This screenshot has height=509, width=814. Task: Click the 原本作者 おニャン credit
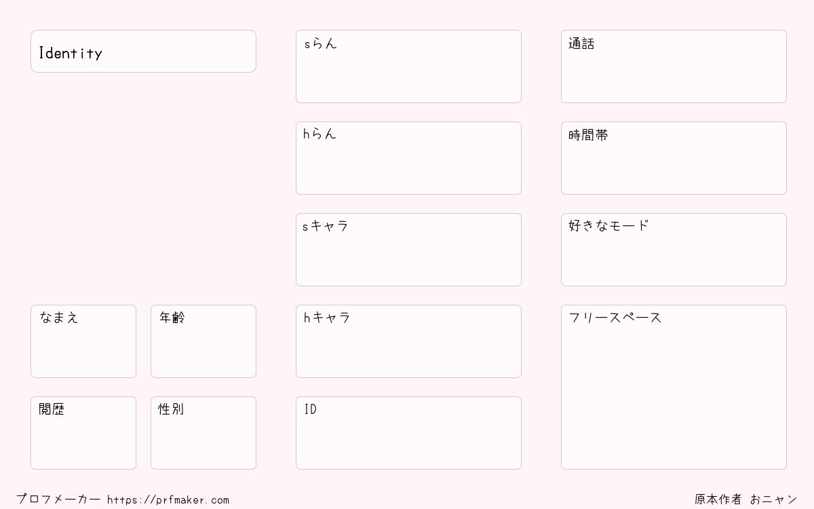(x=746, y=499)
